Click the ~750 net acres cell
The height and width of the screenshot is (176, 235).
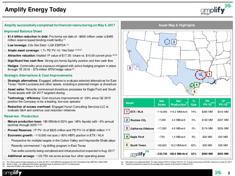pyautogui.click(x=162, y=137)
